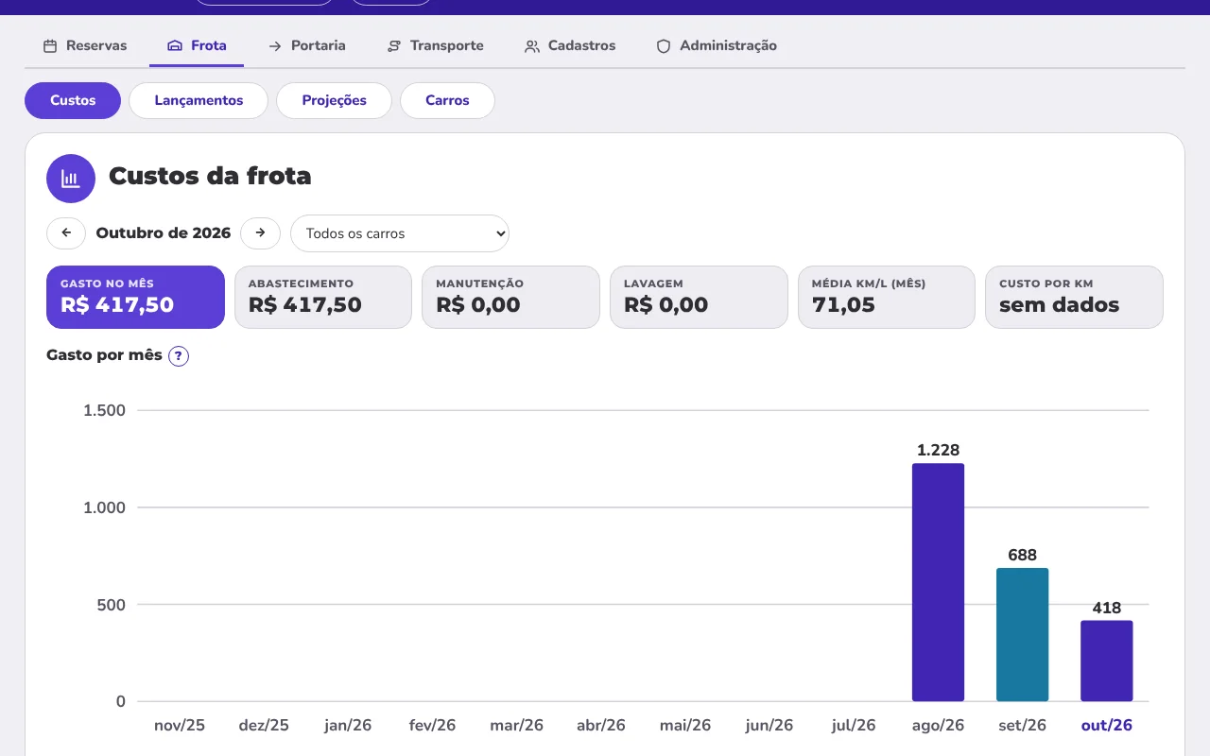This screenshot has width=1210, height=756.
Task: Click the bar chart icon beside Custos da frota
Action: coord(71,179)
